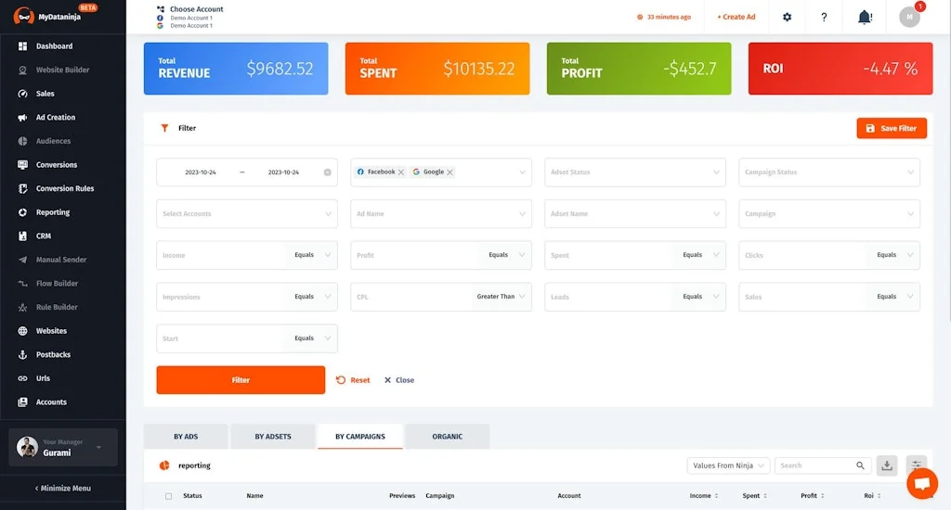This screenshot has height=510, width=951.
Task: Open the Choose Account selector
Action: coord(189,17)
